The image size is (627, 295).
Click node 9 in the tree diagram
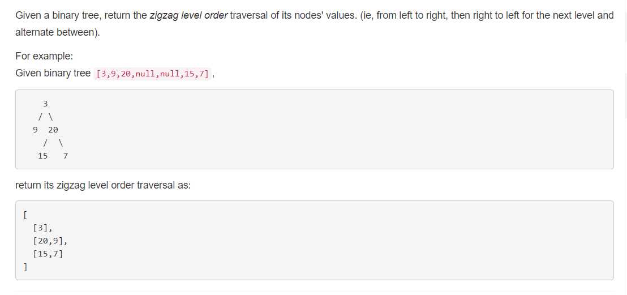coord(35,130)
